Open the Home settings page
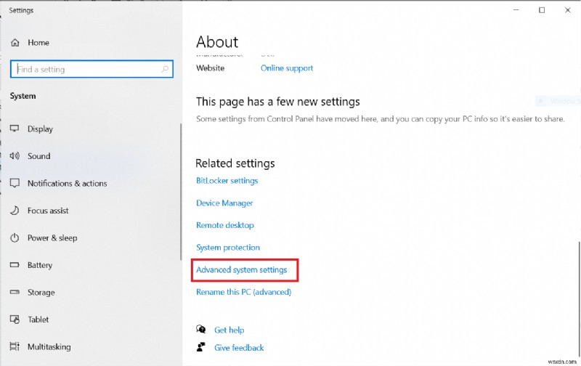The width and height of the screenshot is (581, 366). (x=38, y=43)
